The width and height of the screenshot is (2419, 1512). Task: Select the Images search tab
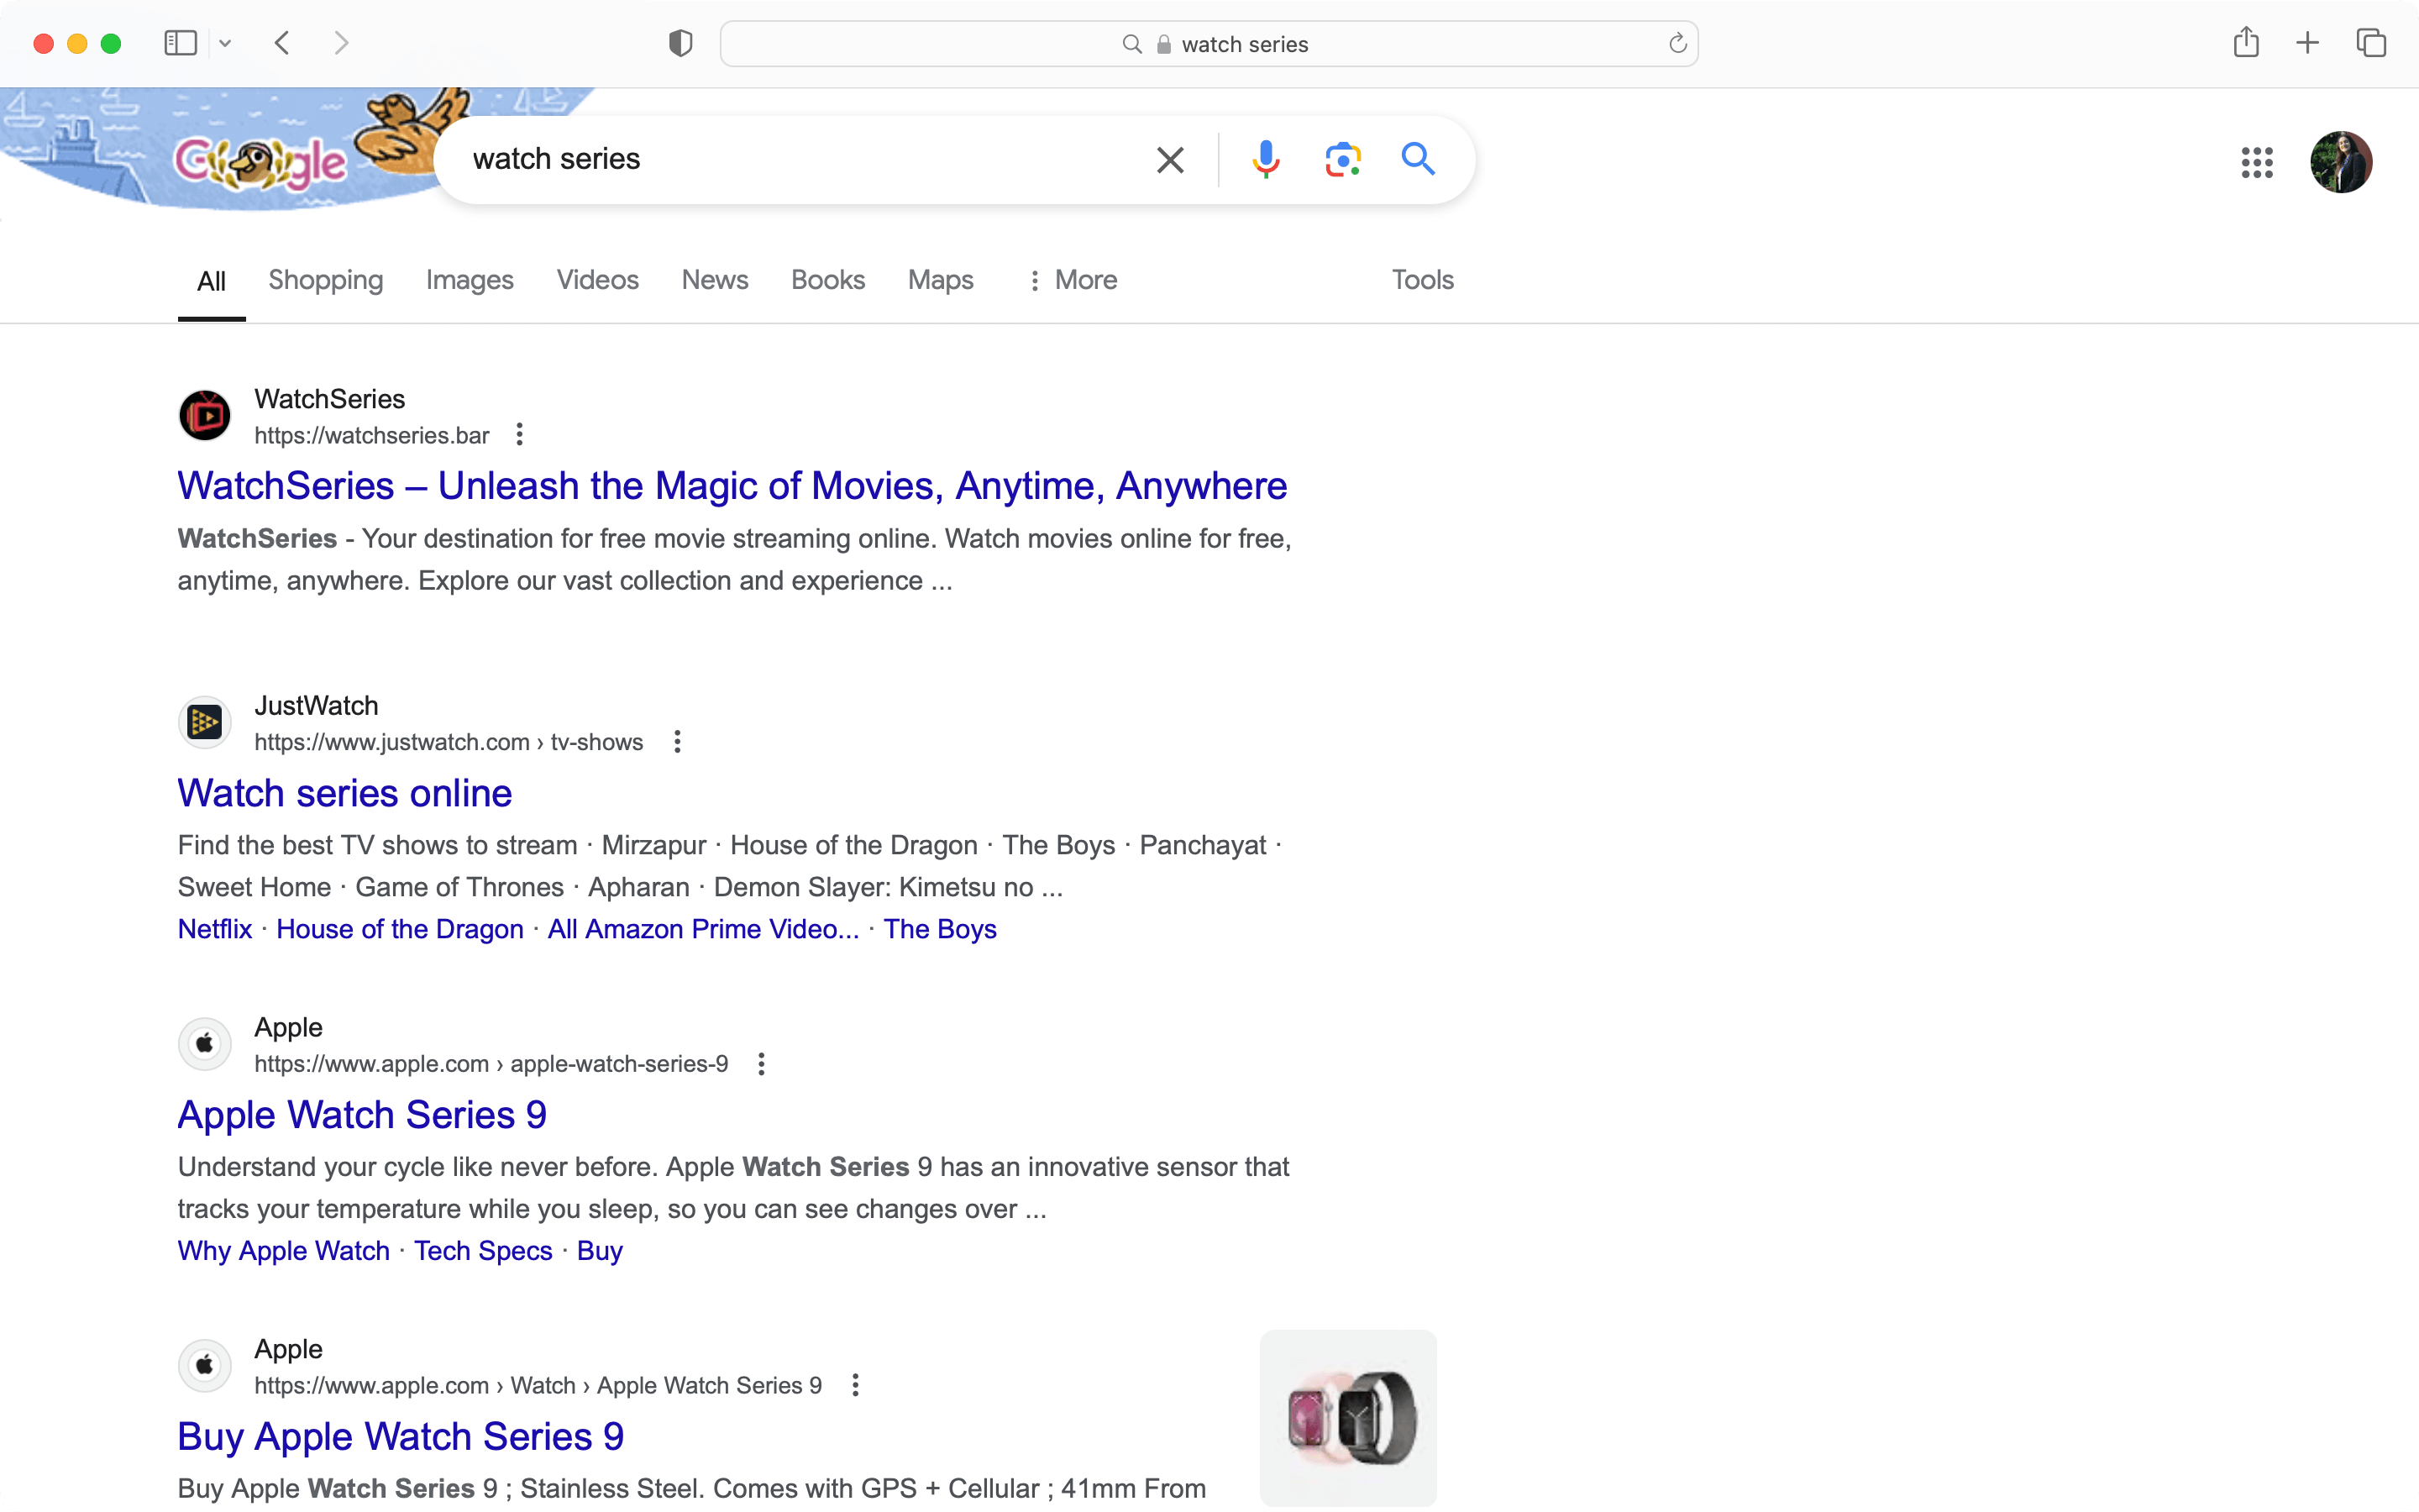tap(470, 279)
